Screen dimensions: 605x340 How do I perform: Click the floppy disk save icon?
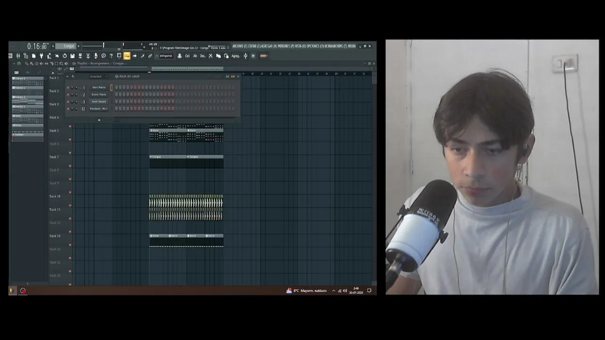(72, 56)
